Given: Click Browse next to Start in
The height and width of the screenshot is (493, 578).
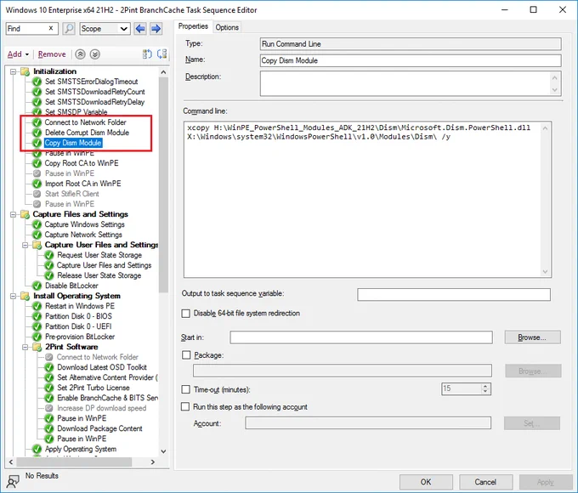Looking at the screenshot, I should 532,337.
